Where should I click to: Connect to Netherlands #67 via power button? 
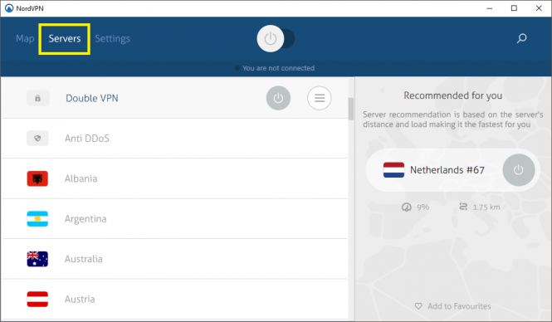point(519,170)
